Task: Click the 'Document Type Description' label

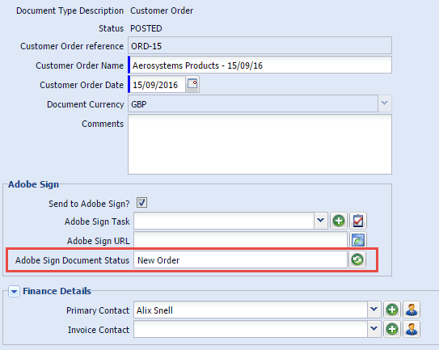Action: tap(70, 11)
